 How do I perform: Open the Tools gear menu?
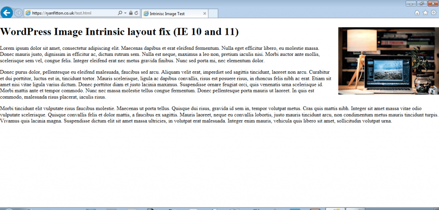[433, 13]
